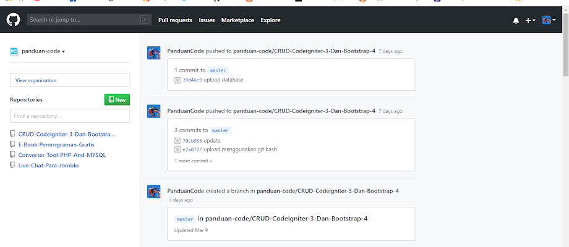The height and width of the screenshot is (247, 569).
Task: Open the repository link in the 3 commits push event
Action: click(x=304, y=111)
